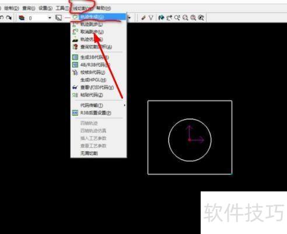Open the 线切割 menu in the menu bar
287x234 pixels.
coord(83,8)
